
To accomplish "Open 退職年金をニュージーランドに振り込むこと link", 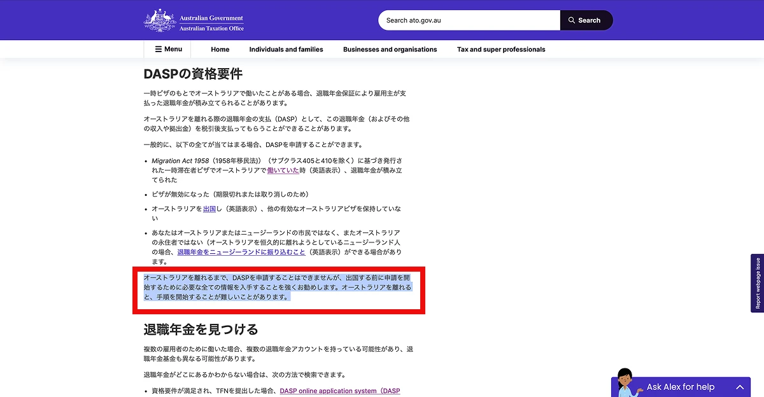I will [x=241, y=252].
